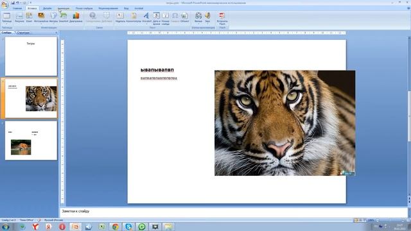This screenshot has width=411, height=231.
Task: Open the Customize Quick Access Toolbar arrow
Action: pyautogui.click(x=30, y=3)
